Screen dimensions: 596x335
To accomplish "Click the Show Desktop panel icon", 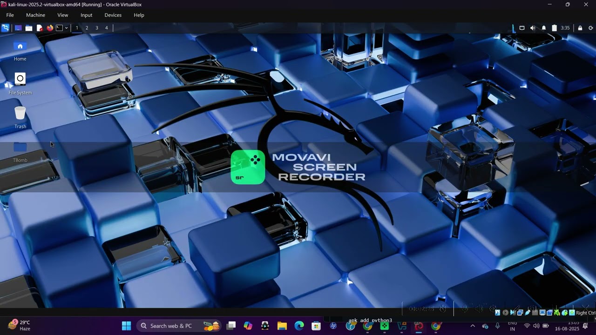I will tap(18, 28).
